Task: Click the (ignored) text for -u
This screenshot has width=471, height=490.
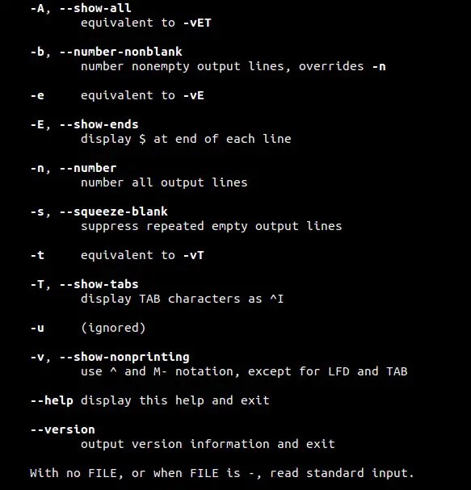Action: [113, 328]
